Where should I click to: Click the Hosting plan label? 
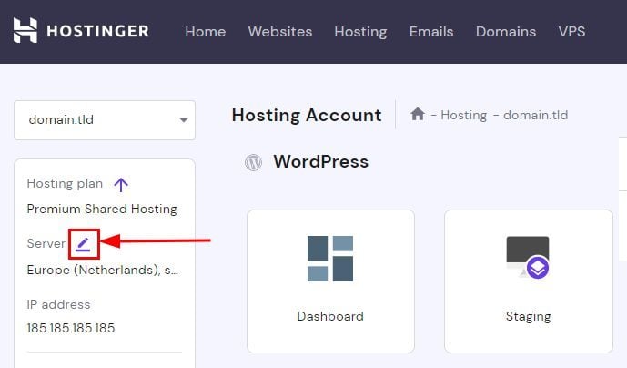pos(65,184)
